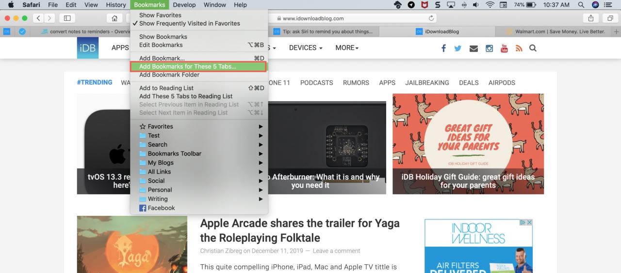Click the site search magnifier on iDB

coord(533,48)
